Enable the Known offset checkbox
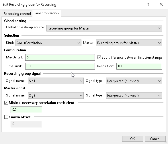The height and width of the screenshot is (144, 168). [6, 117]
